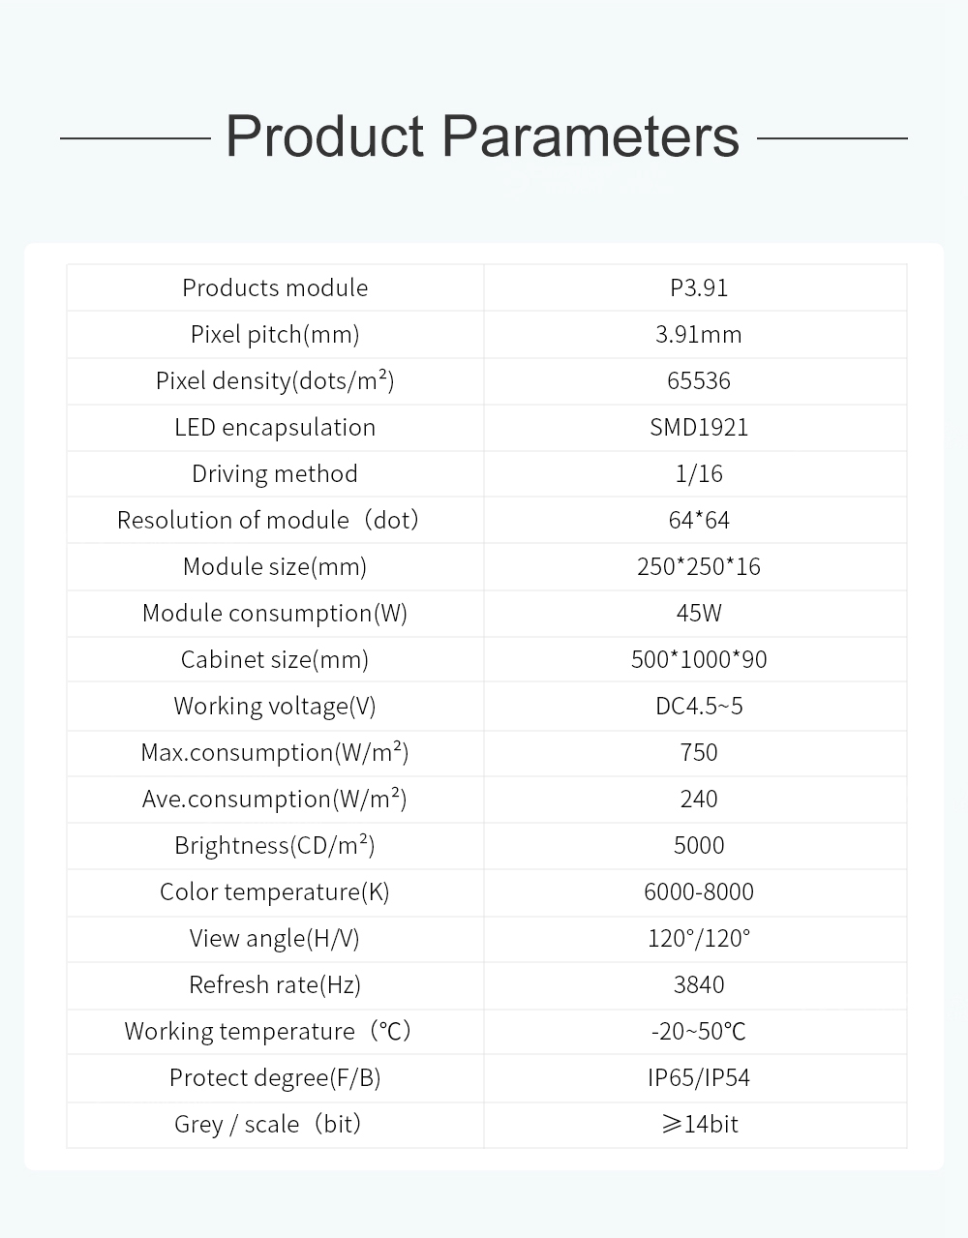Select the Protect degree value IP65/IP54

coord(698,1077)
